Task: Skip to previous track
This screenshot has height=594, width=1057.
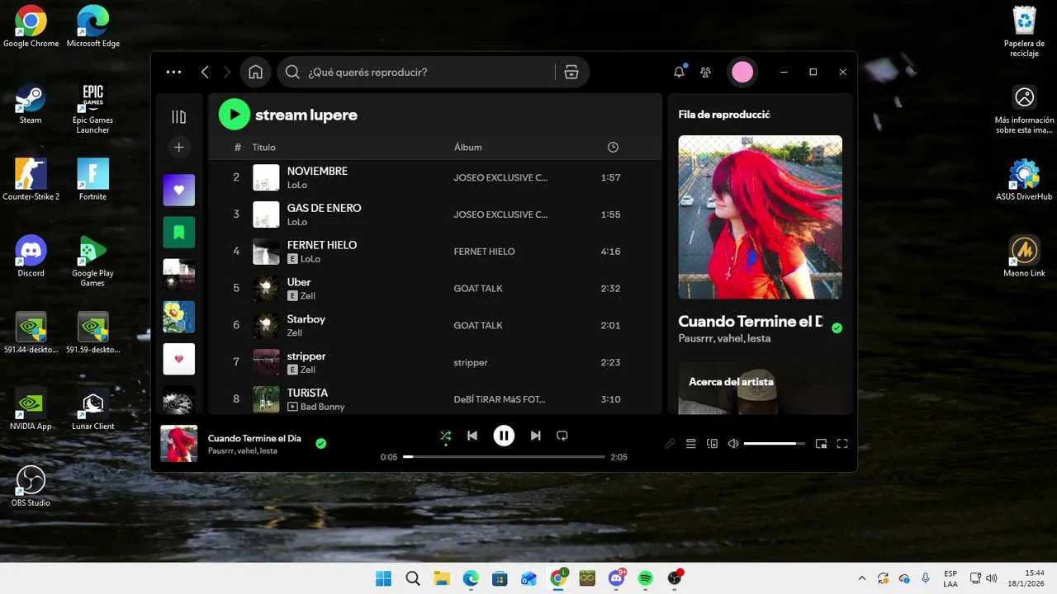Action: (472, 436)
